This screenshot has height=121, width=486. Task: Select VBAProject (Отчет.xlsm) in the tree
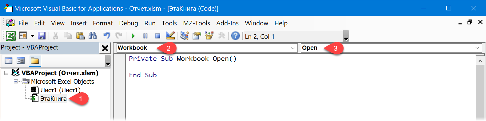[x=60, y=73]
